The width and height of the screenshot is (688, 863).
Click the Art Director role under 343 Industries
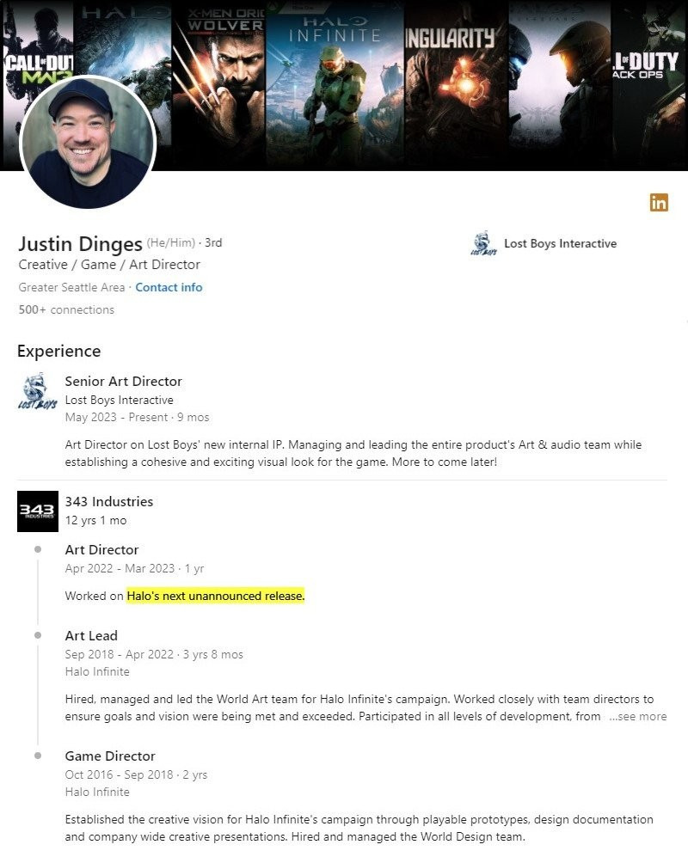[101, 549]
